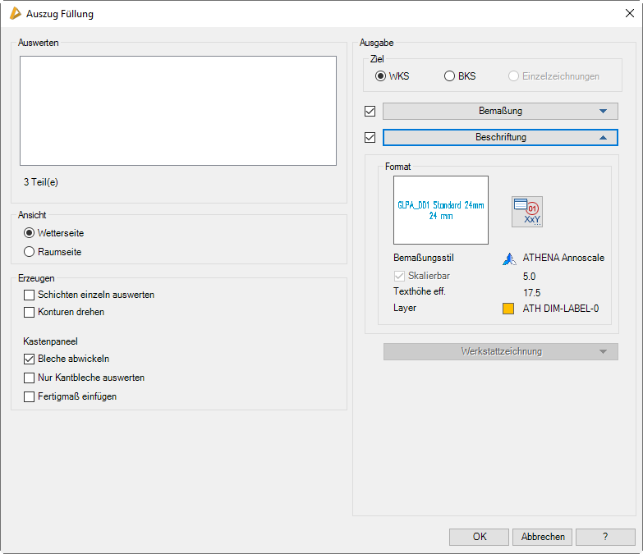This screenshot has width=643, height=554.
Task: Disable the Bemaßung output checkbox
Action: pos(370,112)
